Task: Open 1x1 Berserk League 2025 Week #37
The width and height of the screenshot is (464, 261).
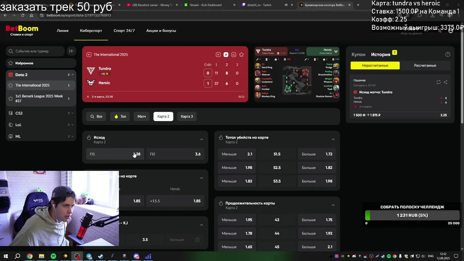Action: click(x=41, y=99)
